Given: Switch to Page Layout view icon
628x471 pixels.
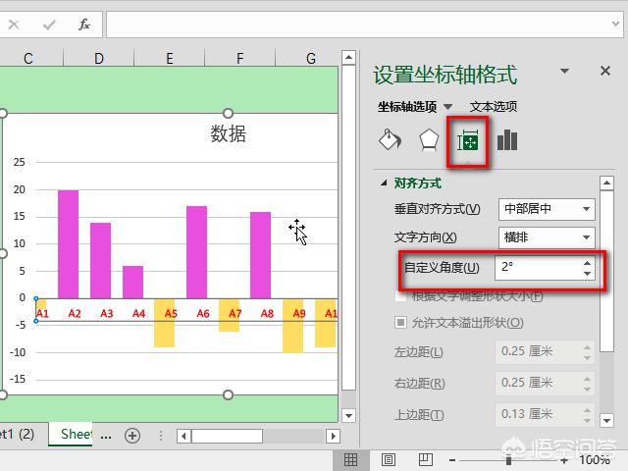Looking at the screenshot, I should 389,460.
